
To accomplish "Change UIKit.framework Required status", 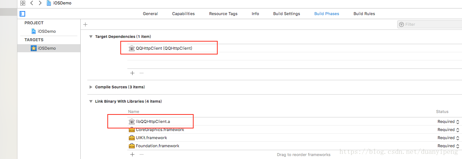I will 448,138.
